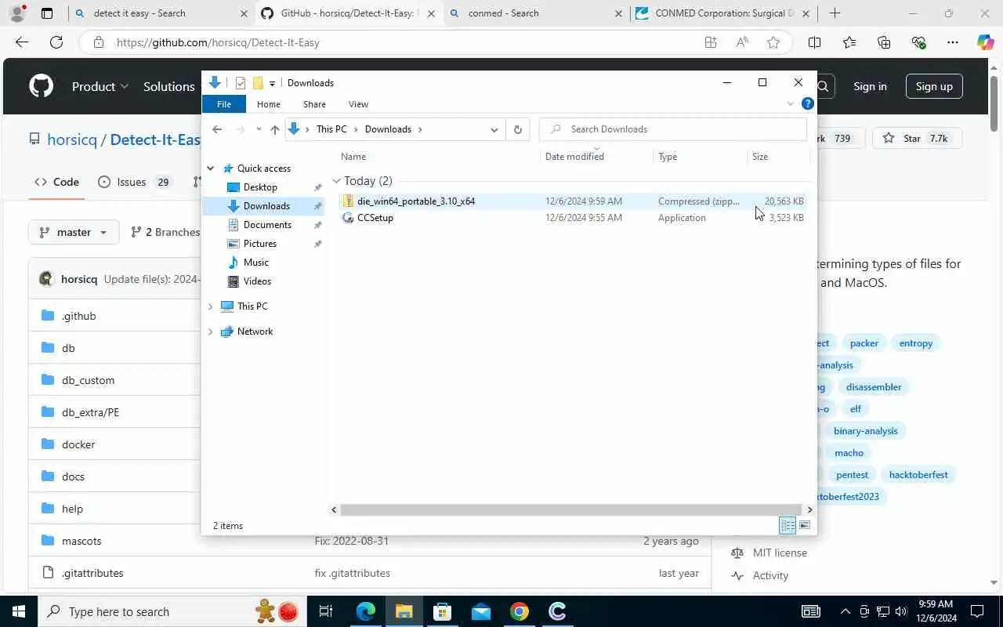Click Sign up button on GitHub

pos(934,86)
